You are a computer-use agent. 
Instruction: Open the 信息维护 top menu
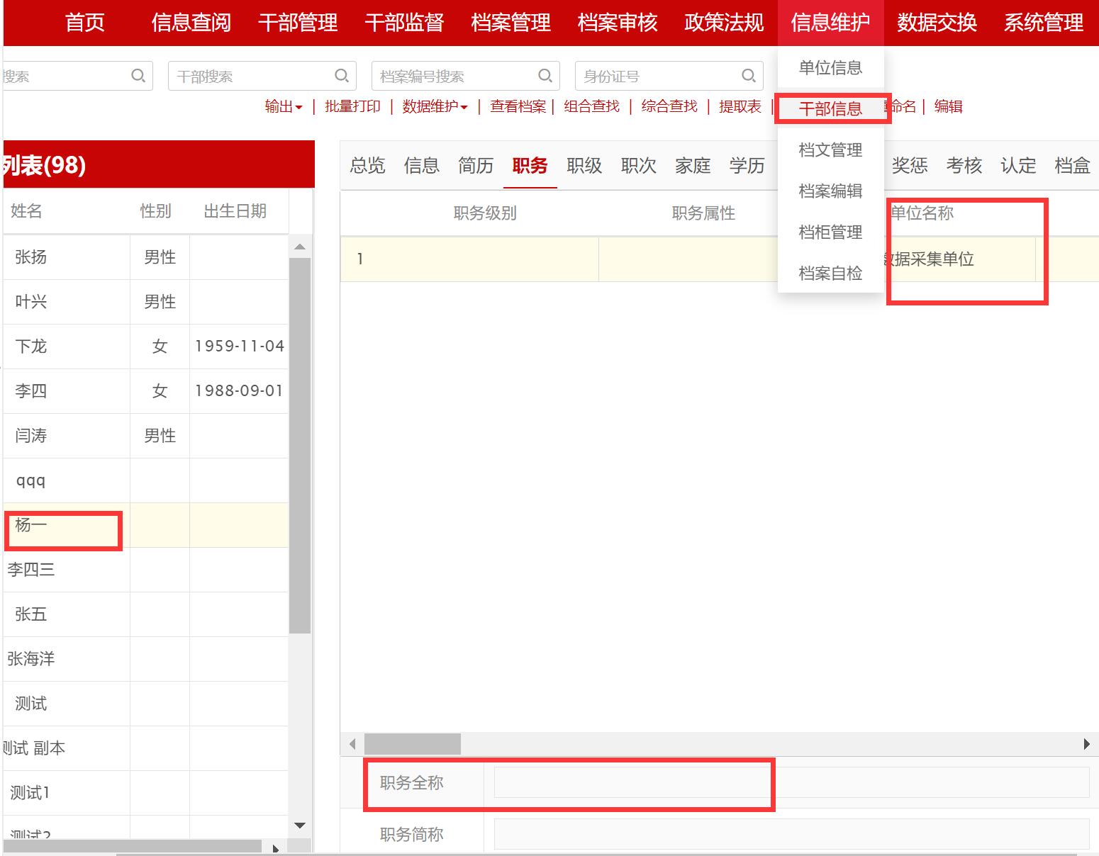pyautogui.click(x=830, y=23)
